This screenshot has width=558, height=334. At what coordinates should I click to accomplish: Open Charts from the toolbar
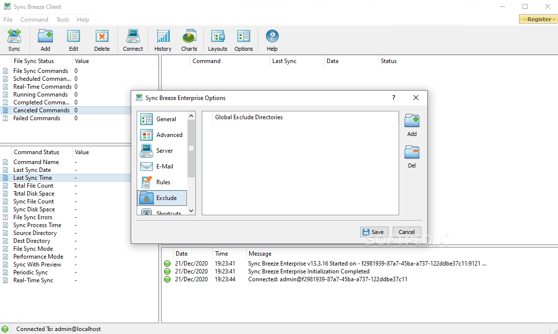click(189, 40)
